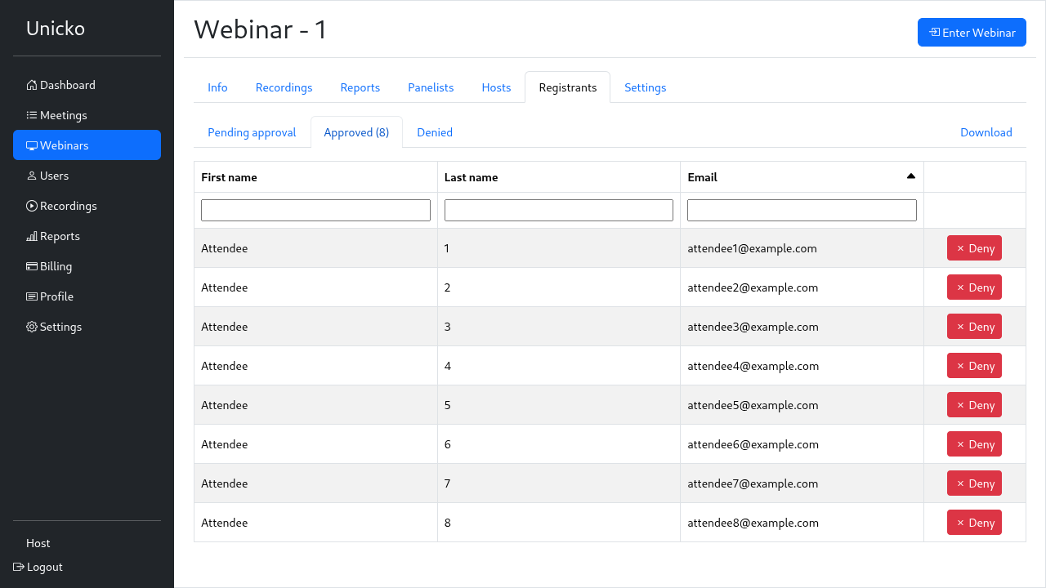Click the Recordings play-circle icon
Screen dimensions: 1046x588
tap(32, 206)
